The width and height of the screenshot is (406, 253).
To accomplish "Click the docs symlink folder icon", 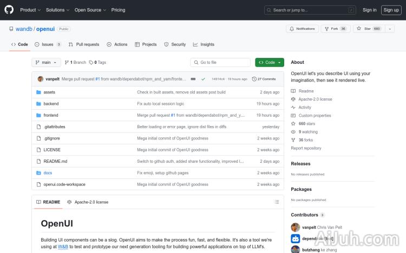I will pyautogui.click(x=38, y=173).
